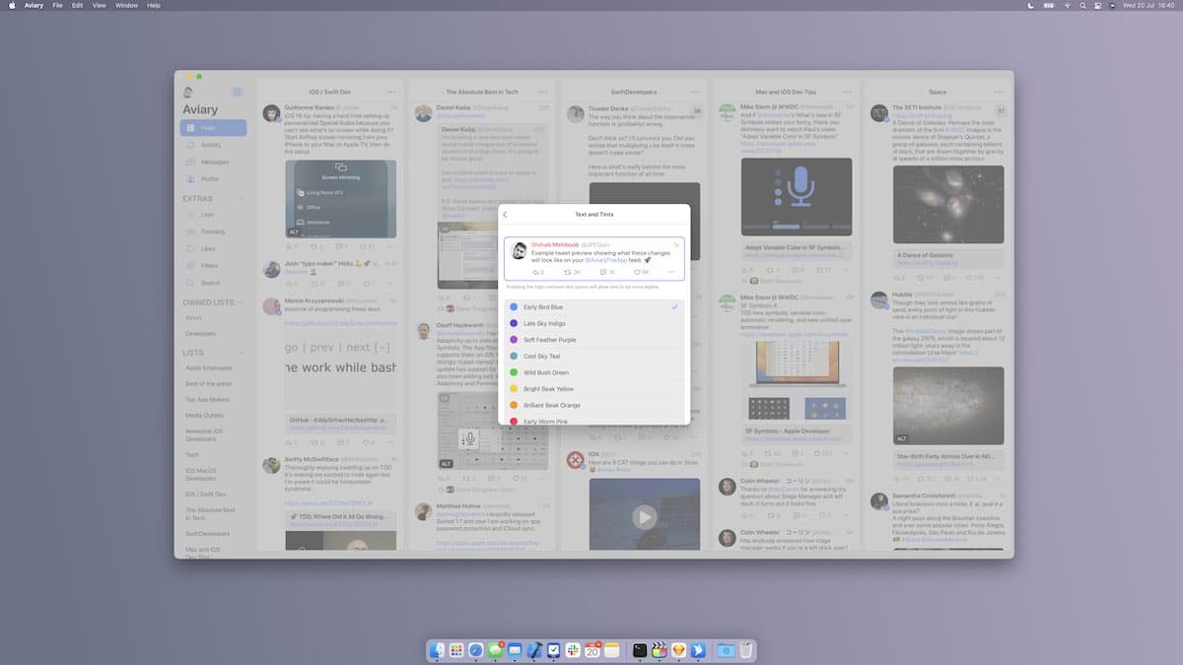Open Mail from the Dock

tap(515, 650)
